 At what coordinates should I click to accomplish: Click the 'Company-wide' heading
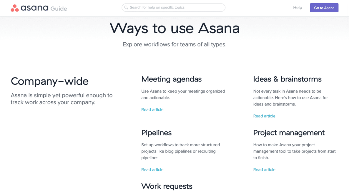[x=49, y=81]
